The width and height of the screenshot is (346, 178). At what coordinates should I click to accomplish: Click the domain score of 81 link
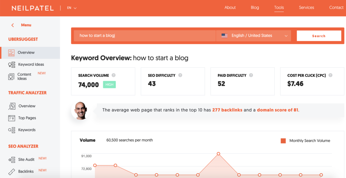click(x=278, y=110)
